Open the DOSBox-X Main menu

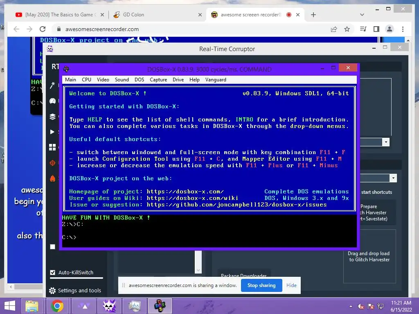pos(70,80)
